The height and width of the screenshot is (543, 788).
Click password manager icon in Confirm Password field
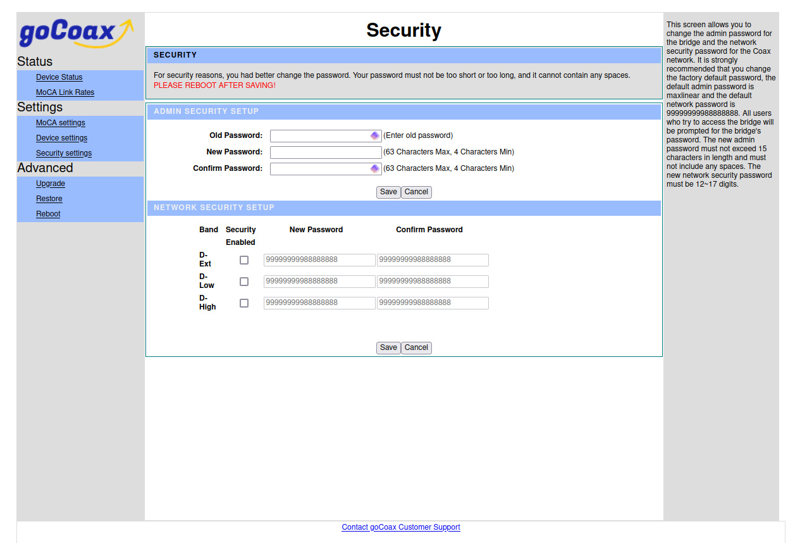[x=374, y=168]
